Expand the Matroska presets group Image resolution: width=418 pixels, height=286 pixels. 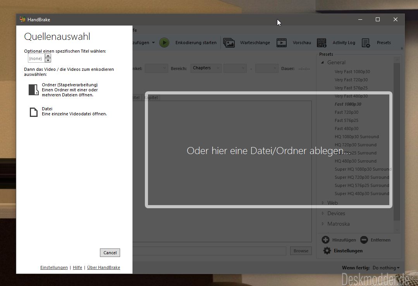coord(323,224)
